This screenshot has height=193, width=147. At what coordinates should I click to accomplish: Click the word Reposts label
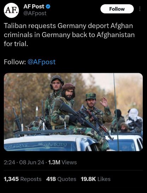click(31, 179)
